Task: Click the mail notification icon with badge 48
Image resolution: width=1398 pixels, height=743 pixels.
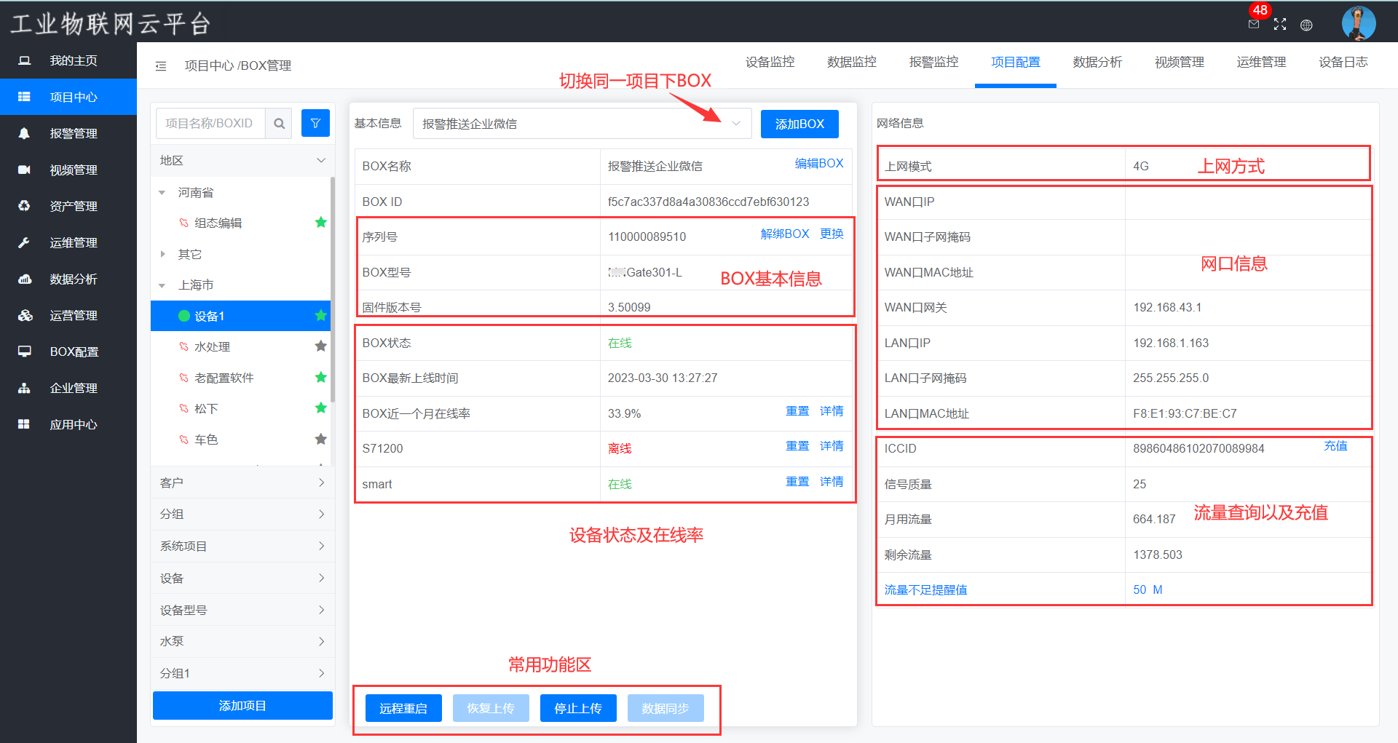Action: pos(1253,24)
